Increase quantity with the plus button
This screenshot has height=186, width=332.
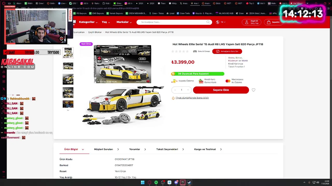pos(188,90)
